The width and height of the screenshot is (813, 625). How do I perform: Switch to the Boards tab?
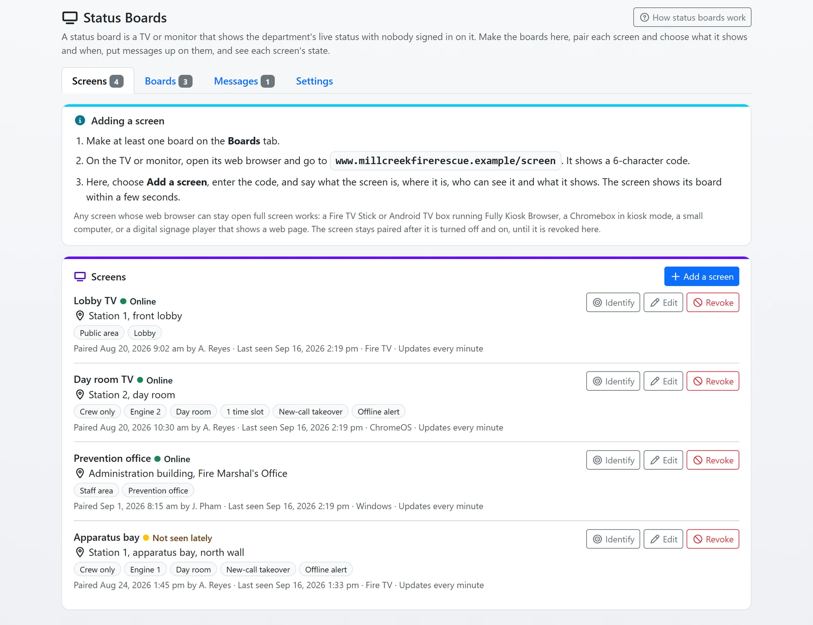coord(168,81)
